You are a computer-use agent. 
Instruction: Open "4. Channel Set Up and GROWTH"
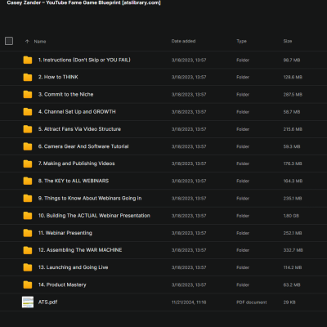77,112
